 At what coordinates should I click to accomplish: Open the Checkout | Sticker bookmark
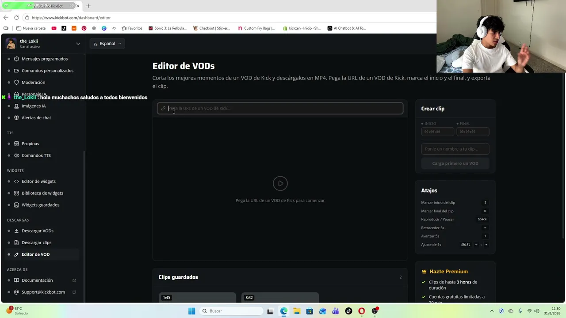click(x=211, y=28)
